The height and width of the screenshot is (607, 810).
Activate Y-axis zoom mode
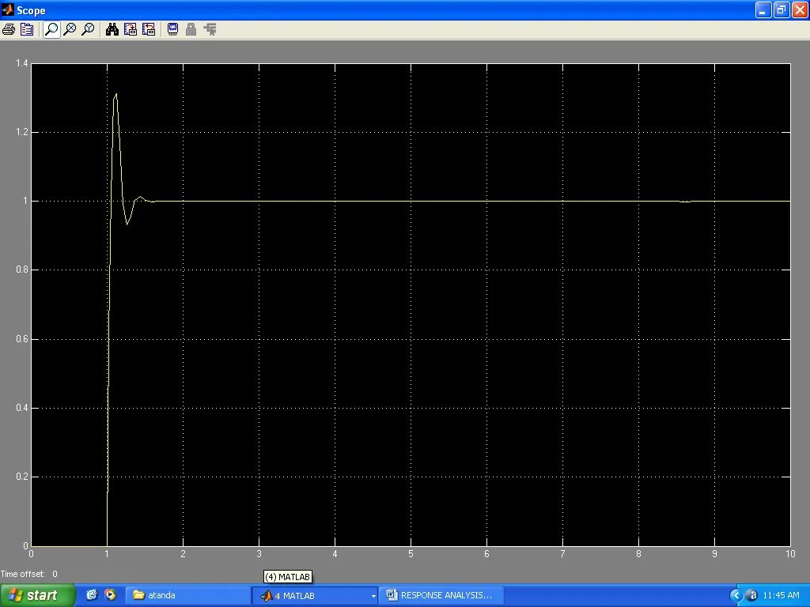(87, 29)
